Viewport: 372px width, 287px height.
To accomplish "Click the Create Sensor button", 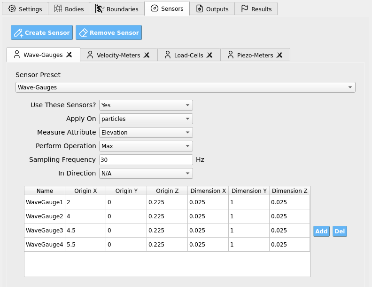I will tap(42, 32).
